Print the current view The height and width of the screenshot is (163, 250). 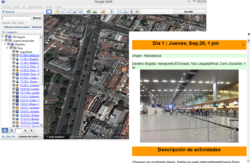pos(126,12)
